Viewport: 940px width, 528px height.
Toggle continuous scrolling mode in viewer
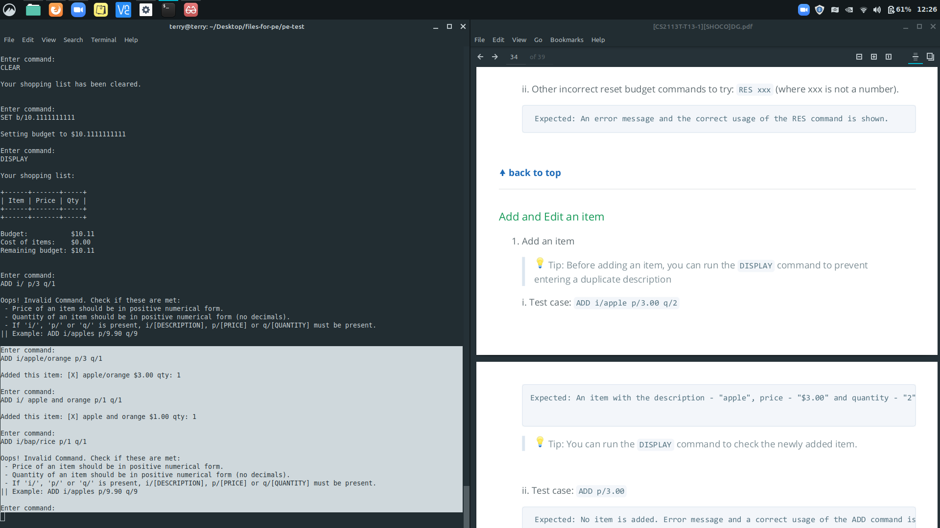915,57
